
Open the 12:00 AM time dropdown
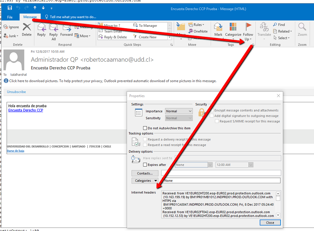tap(251, 165)
